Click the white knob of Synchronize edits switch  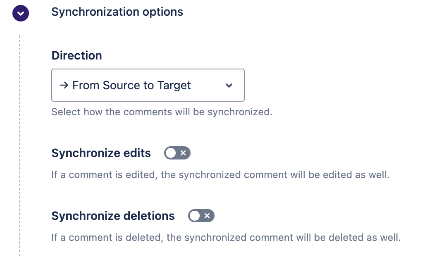click(170, 153)
